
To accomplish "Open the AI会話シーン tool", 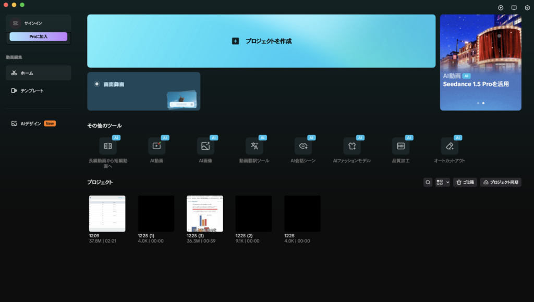I will (303, 147).
